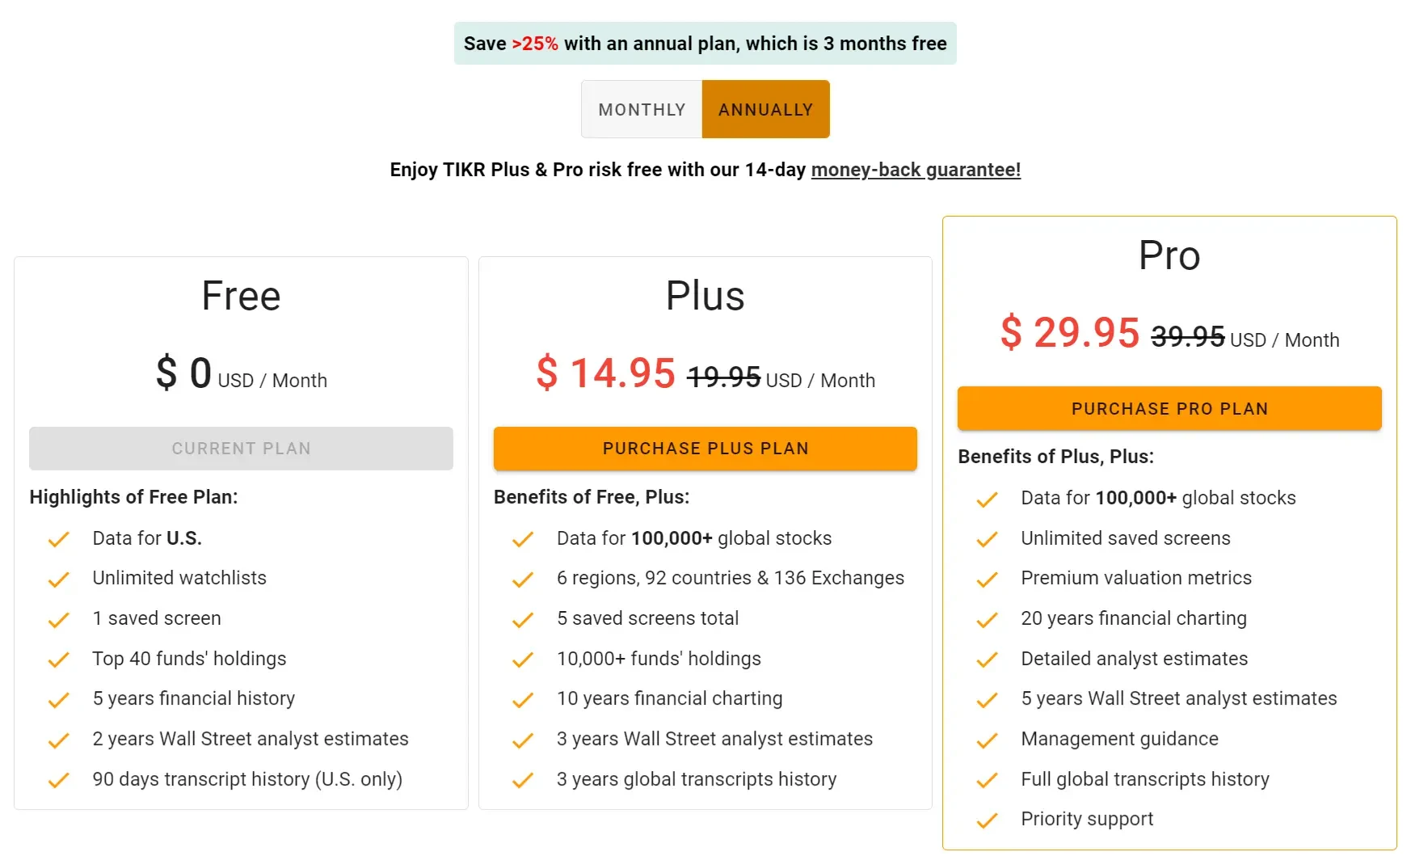Click checkmark next to Premium valuation metrics
This screenshot has width=1411, height=860.
[987, 580]
